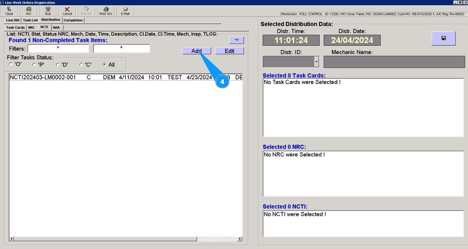The height and width of the screenshot is (249, 468).
Task: Go to the Completion tab
Action: click(73, 20)
